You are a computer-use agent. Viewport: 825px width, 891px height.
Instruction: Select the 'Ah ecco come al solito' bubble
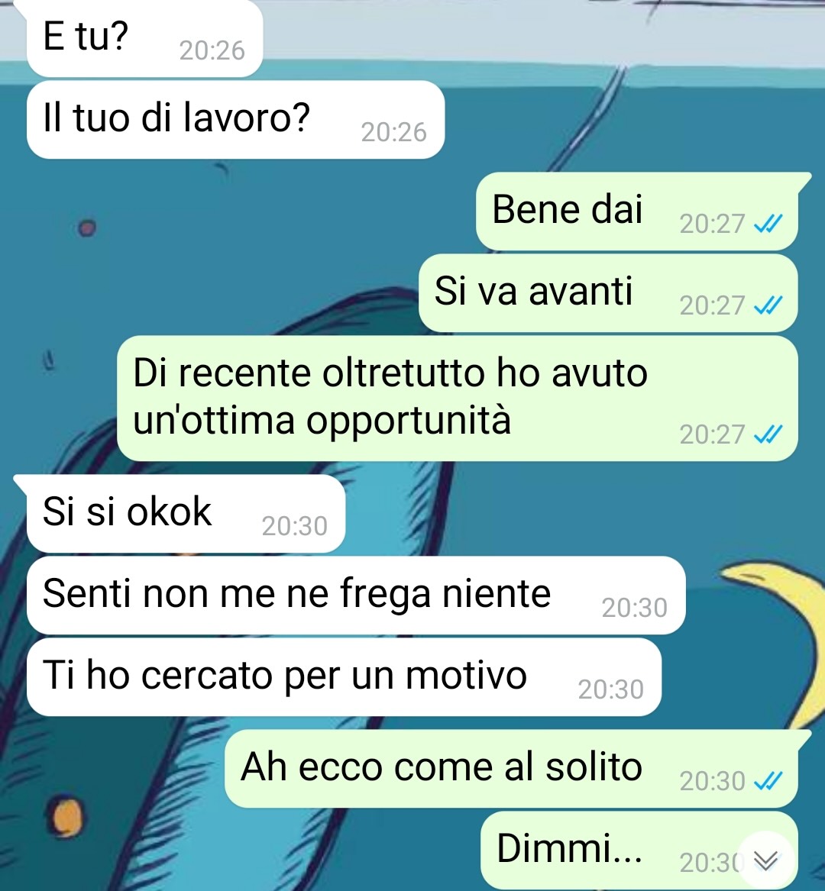pos(511,769)
